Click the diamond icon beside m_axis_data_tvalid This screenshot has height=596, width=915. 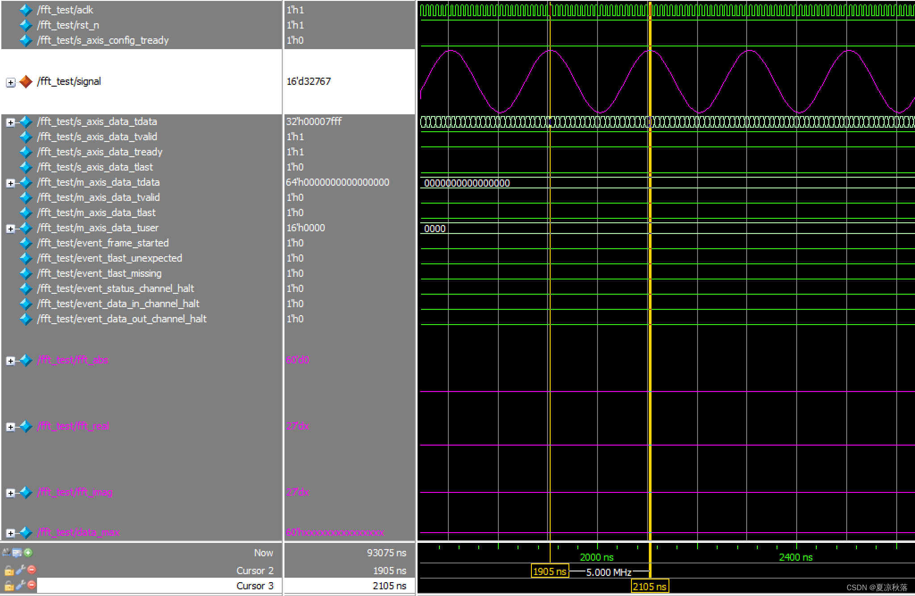[x=26, y=197]
